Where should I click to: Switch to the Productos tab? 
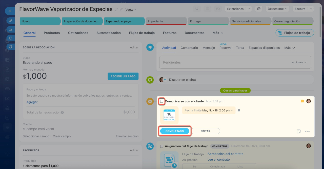click(52, 33)
